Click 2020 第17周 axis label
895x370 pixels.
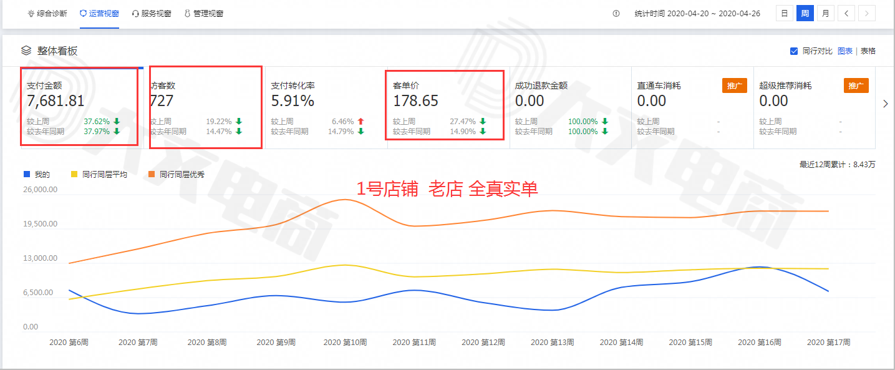pyautogui.click(x=828, y=343)
